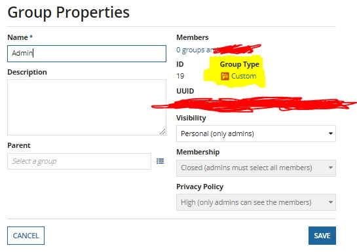The width and height of the screenshot is (357, 252).
Task: Open the Visibility dropdown
Action: [x=256, y=134]
